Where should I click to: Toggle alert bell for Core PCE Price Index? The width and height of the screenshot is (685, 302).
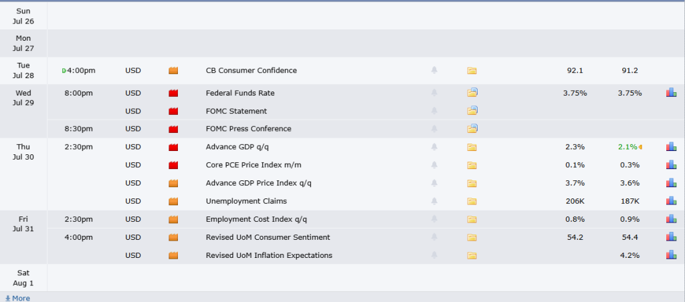click(434, 165)
